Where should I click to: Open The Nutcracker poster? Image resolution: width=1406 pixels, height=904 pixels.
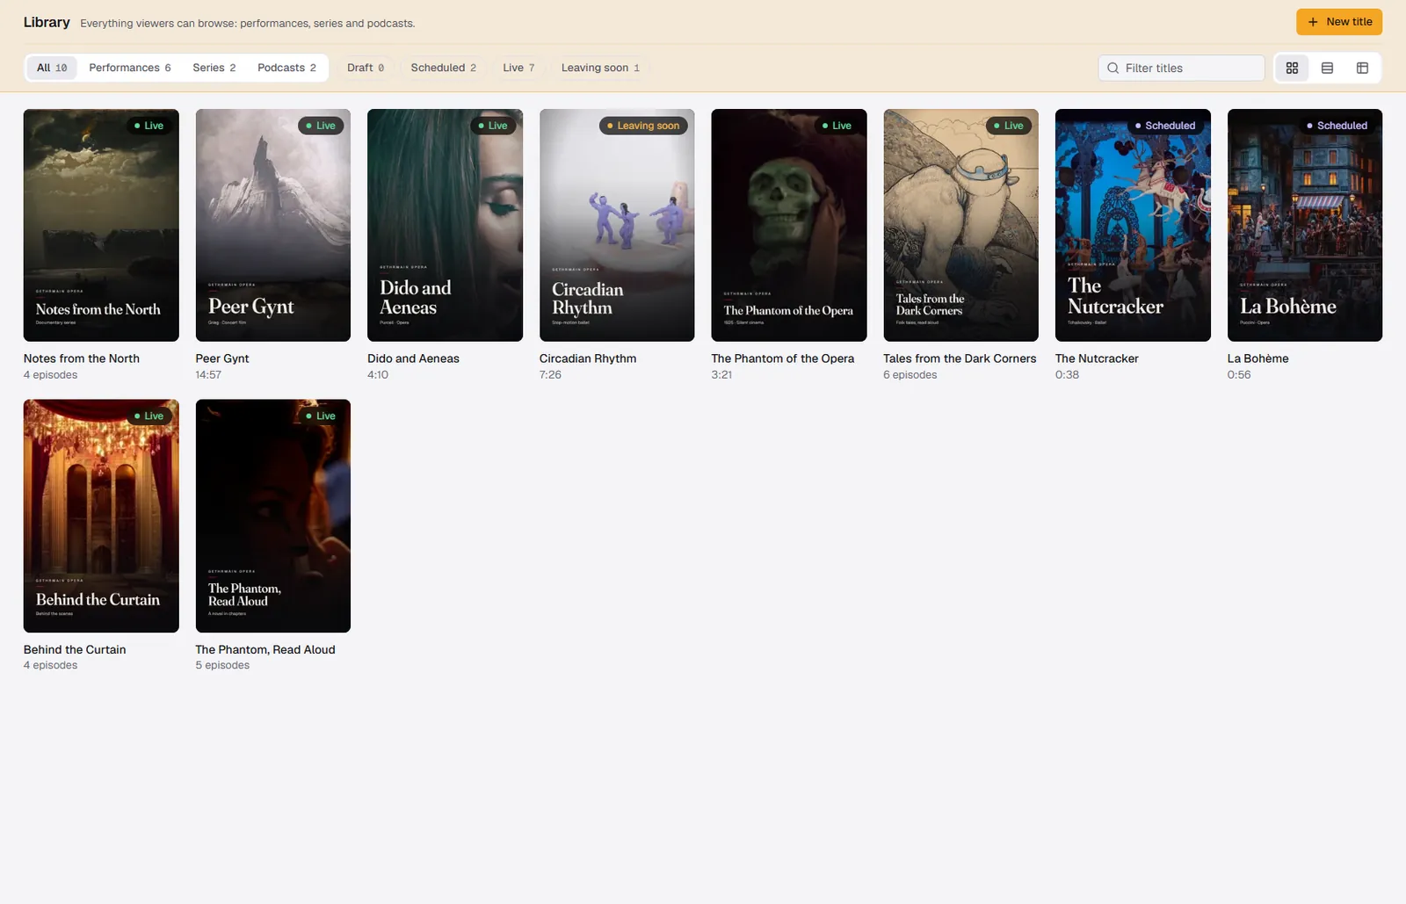1133,225
